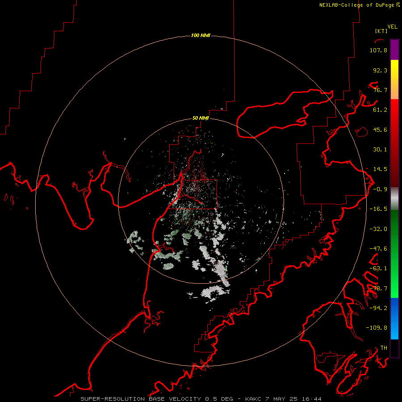Click the blue segment of the velocity color bar
This screenshot has height=402, width=402.
click(x=394, y=318)
